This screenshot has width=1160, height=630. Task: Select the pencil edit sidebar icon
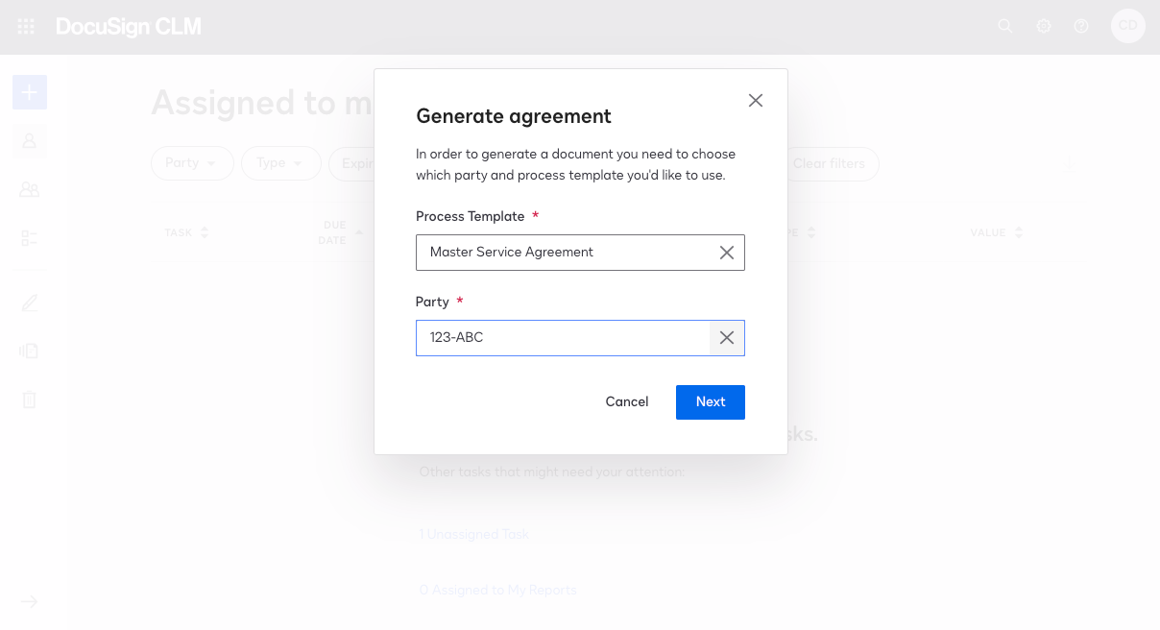tap(29, 302)
